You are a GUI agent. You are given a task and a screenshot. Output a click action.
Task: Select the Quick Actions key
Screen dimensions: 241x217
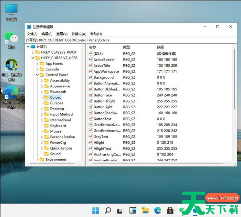pos(61,148)
